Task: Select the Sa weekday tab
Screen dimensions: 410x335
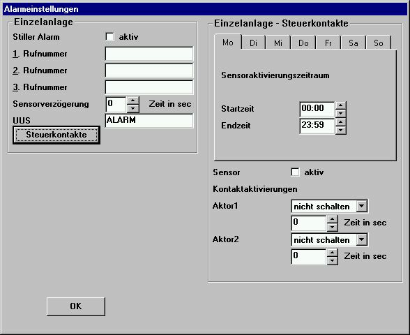Action: tap(354, 43)
